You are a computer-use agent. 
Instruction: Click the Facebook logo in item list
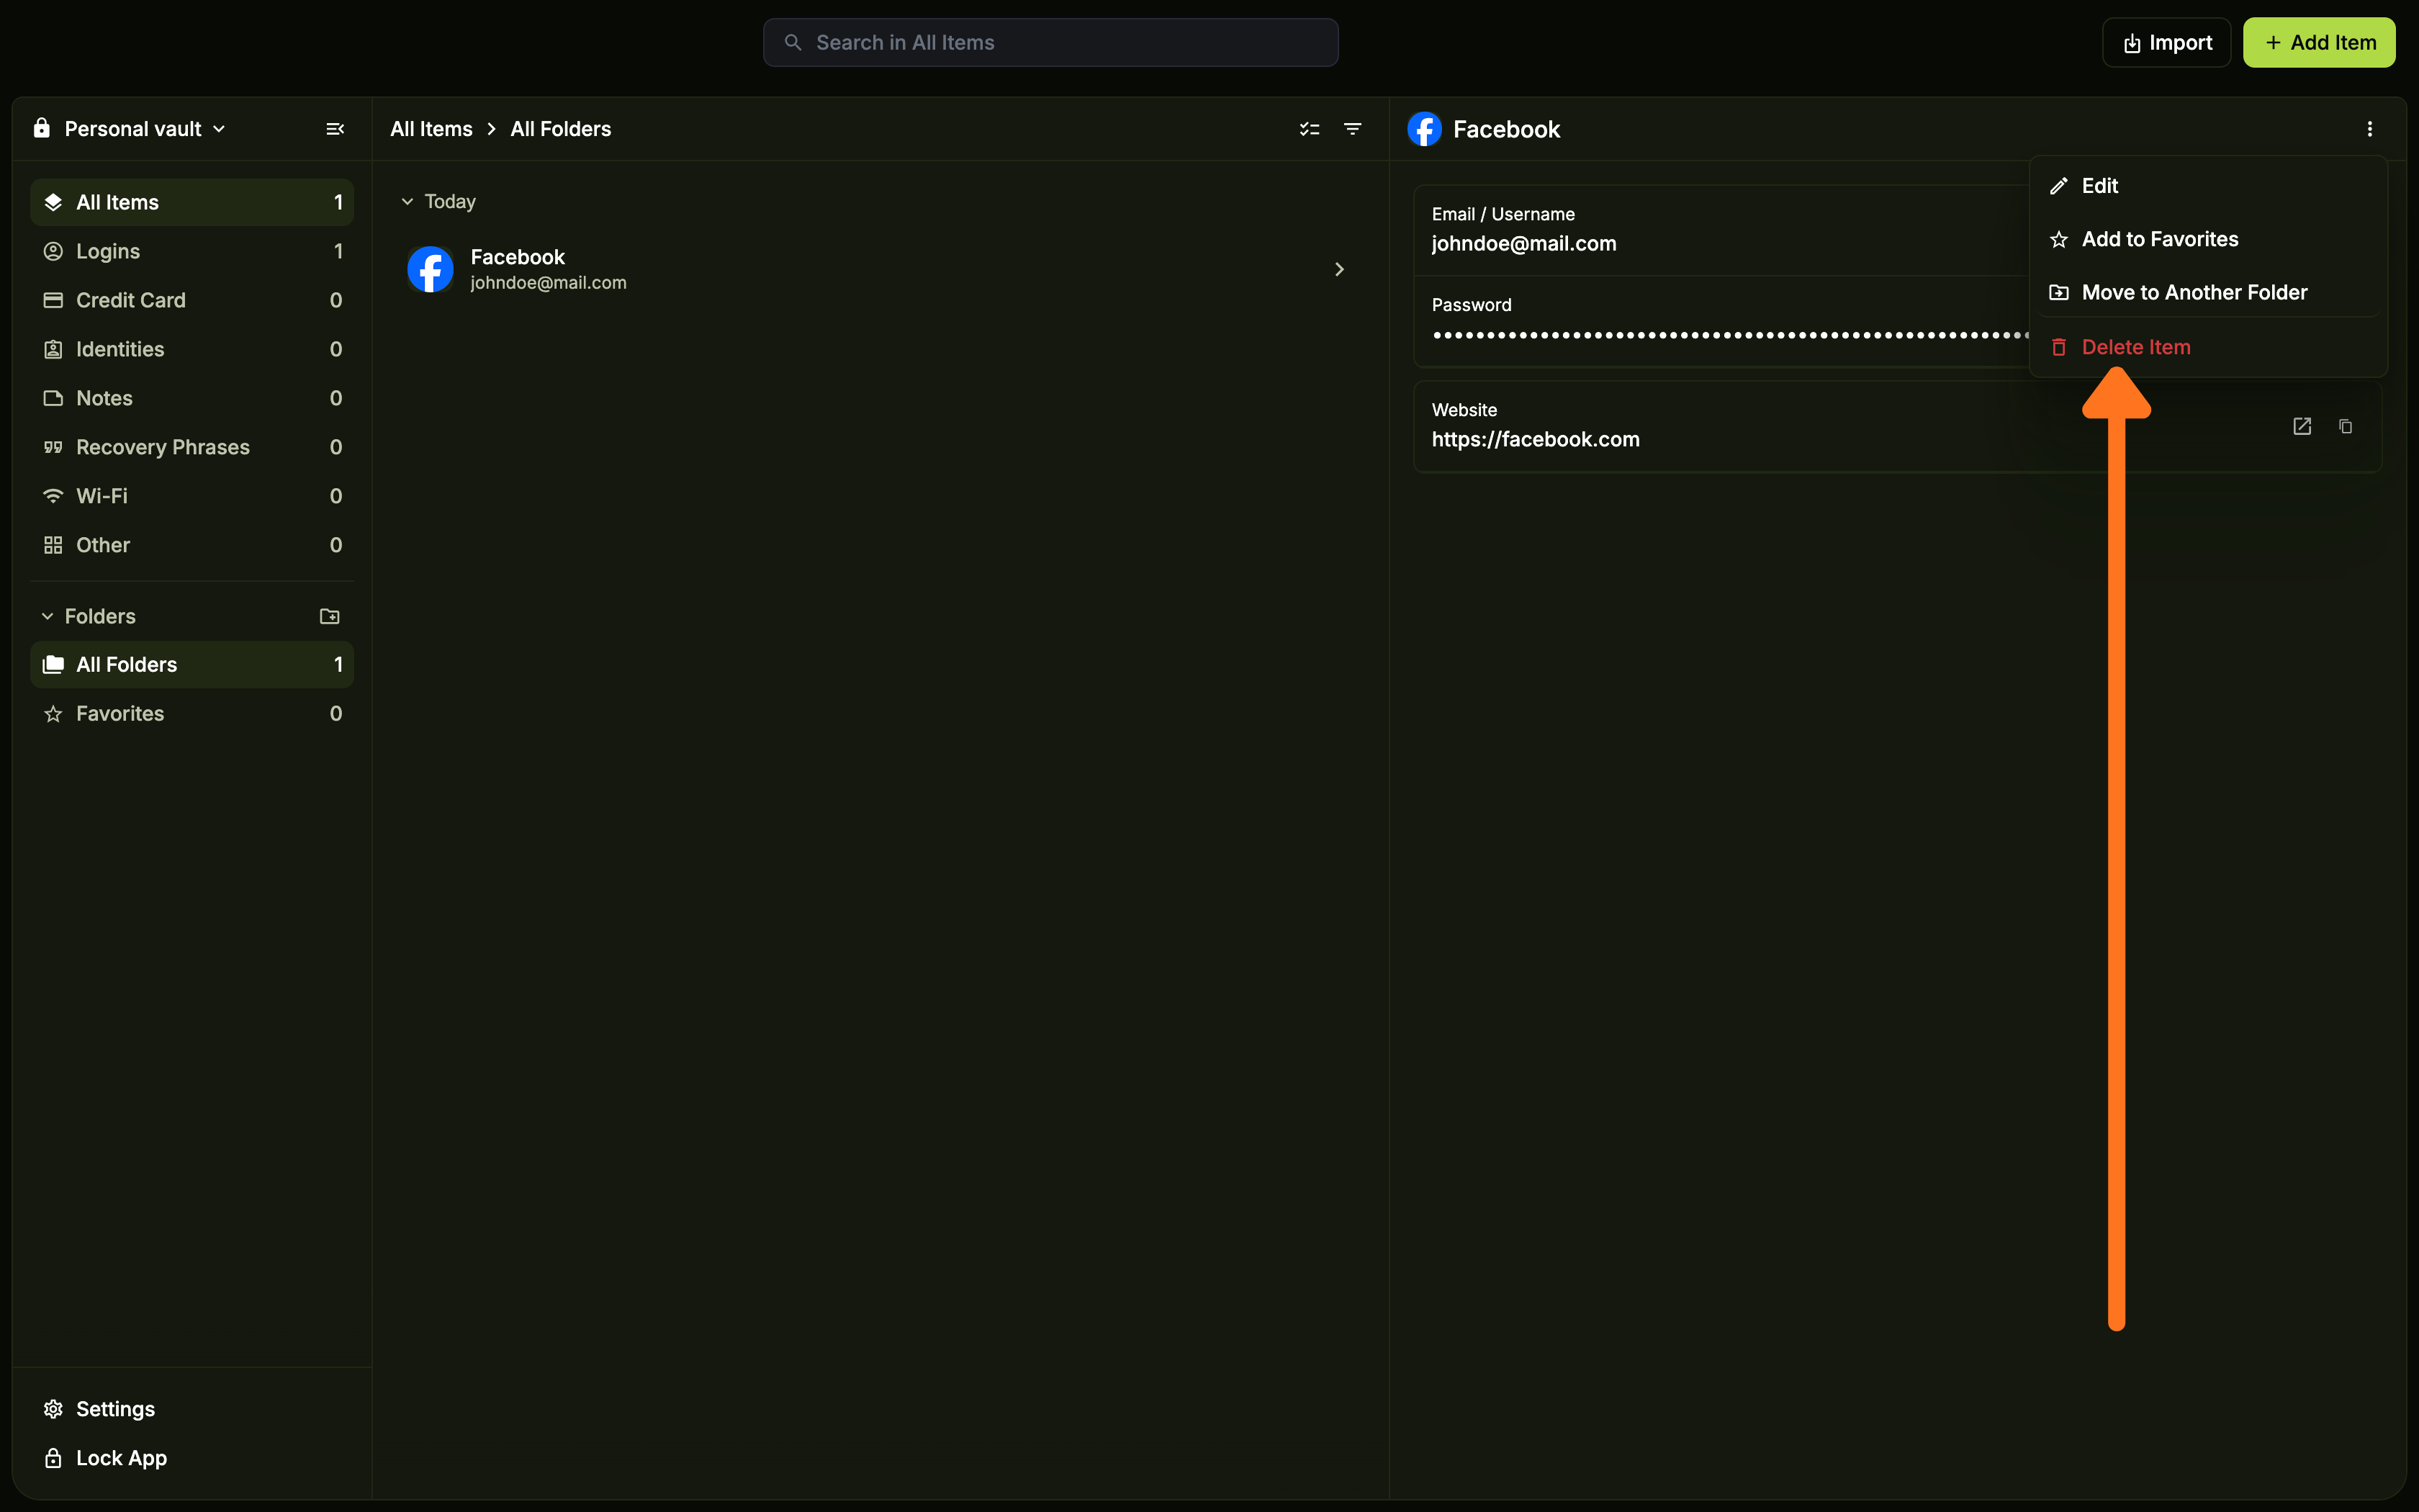pyautogui.click(x=431, y=269)
